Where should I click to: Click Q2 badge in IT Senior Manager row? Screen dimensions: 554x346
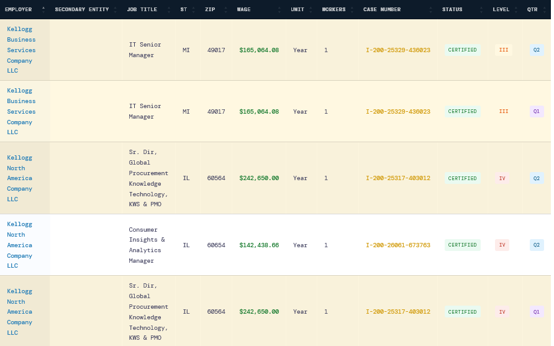click(537, 50)
